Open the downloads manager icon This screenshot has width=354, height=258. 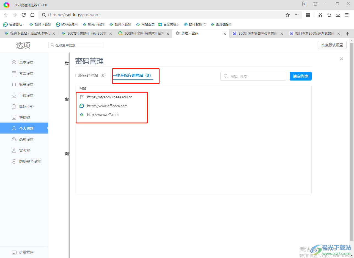tap(338, 15)
